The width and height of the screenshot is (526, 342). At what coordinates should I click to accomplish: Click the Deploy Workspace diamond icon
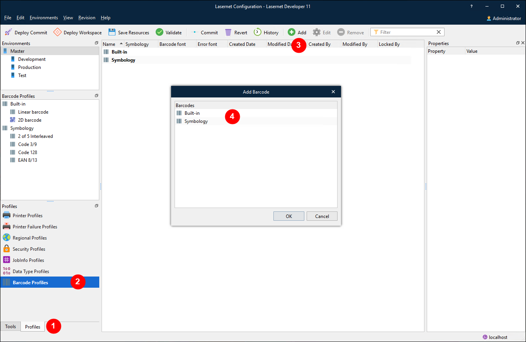[x=58, y=32]
